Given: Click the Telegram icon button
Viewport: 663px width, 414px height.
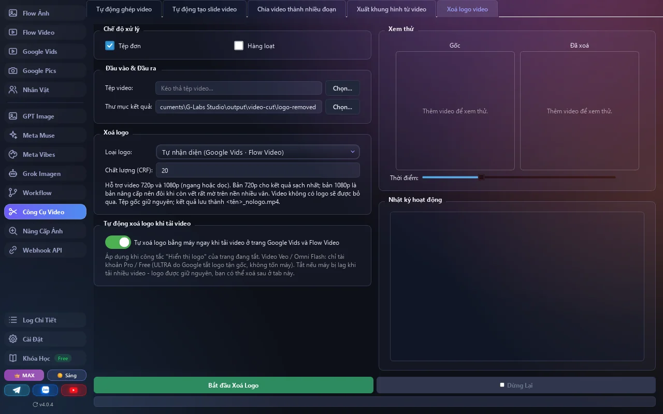Looking at the screenshot, I should tap(17, 390).
